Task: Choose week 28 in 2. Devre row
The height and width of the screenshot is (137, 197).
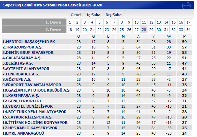Action: click(144, 30)
